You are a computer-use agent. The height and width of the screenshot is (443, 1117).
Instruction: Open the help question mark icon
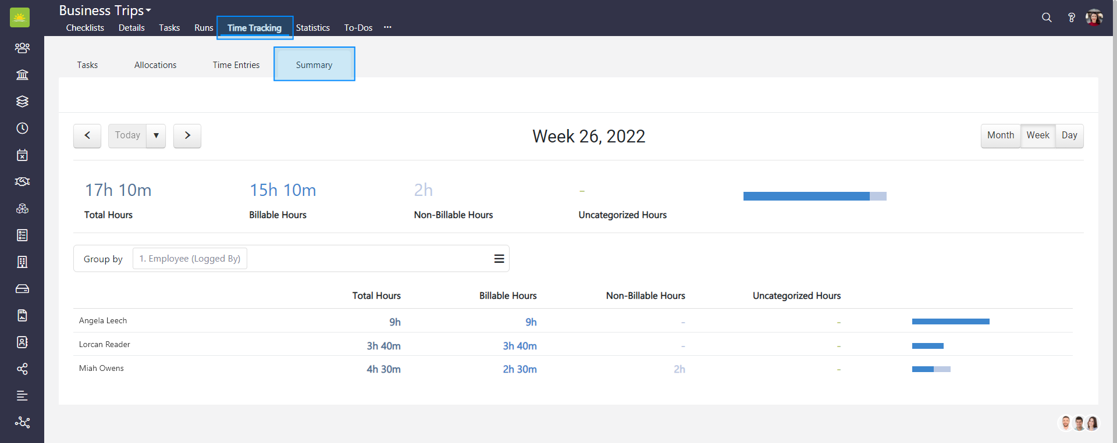1071,17
